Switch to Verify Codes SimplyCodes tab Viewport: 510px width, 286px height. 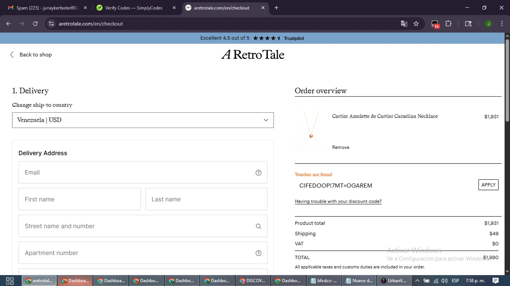click(x=134, y=8)
